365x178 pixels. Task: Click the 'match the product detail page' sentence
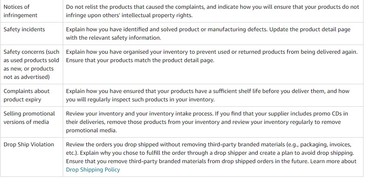(140, 60)
